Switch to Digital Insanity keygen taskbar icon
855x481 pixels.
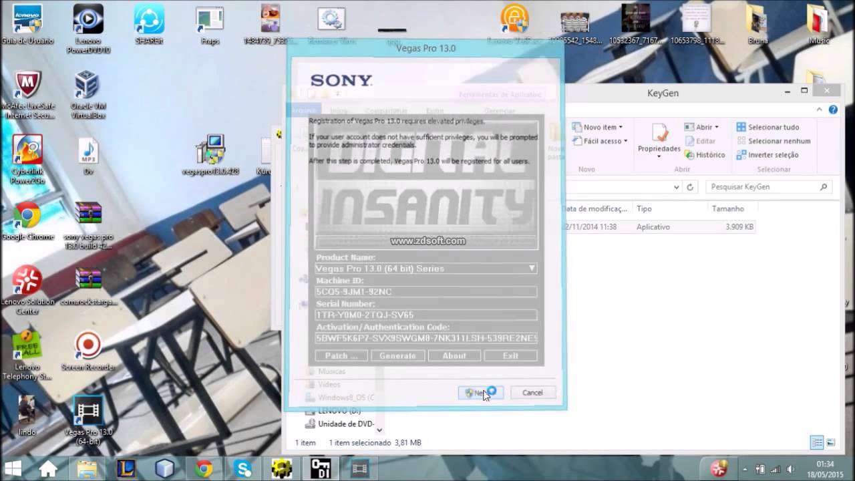point(321,468)
